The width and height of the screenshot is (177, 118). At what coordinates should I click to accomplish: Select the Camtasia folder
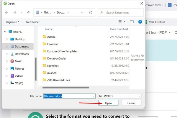coord(50,44)
